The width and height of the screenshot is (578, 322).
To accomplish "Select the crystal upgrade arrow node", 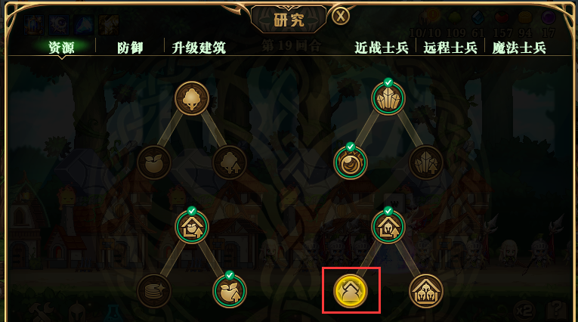I will 426,163.
